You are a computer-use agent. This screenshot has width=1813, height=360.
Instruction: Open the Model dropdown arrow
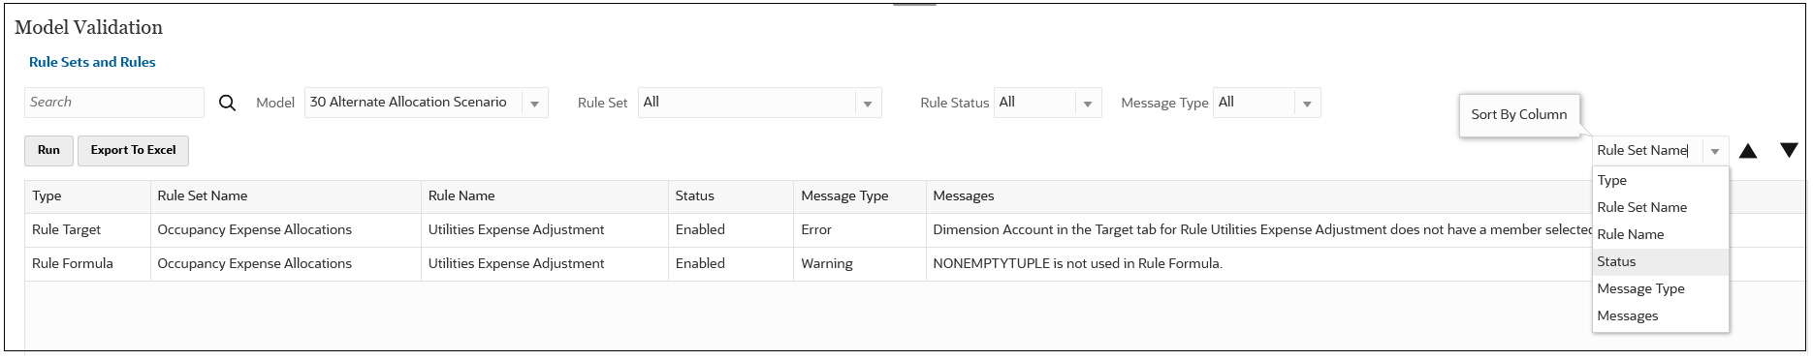pos(534,103)
